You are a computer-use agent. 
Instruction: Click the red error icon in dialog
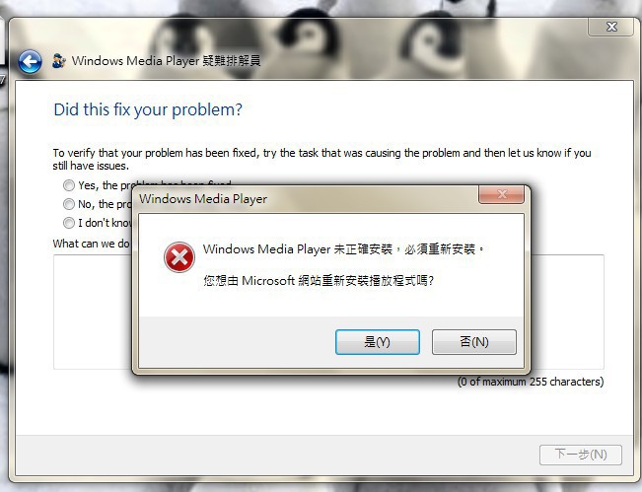click(178, 257)
